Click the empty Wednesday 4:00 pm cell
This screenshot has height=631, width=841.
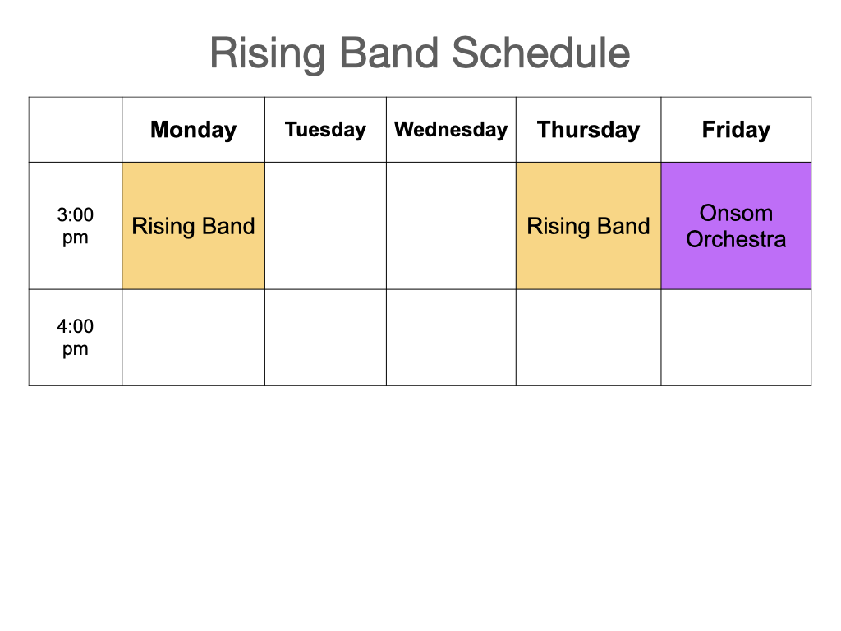(x=451, y=338)
